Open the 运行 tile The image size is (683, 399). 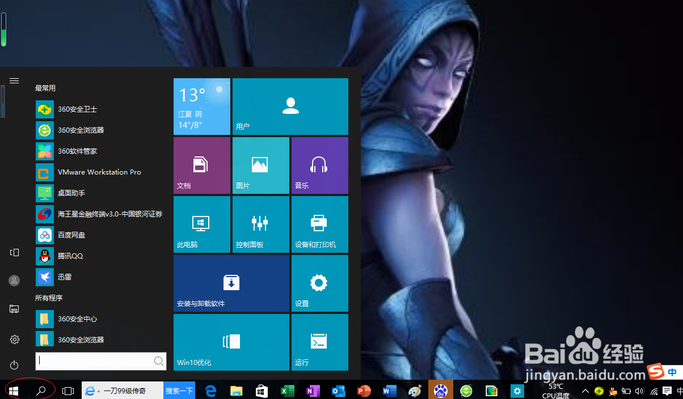(320, 342)
